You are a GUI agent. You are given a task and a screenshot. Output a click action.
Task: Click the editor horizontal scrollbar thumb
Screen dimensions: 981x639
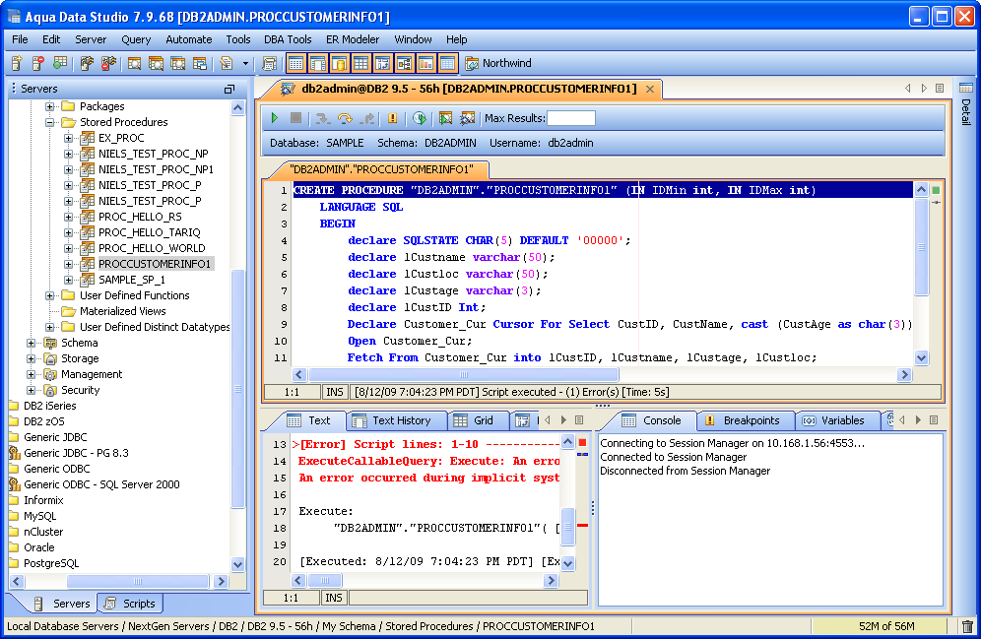(x=464, y=375)
